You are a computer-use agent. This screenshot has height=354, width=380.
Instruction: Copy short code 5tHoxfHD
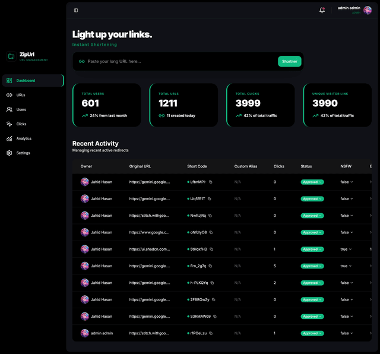(211, 249)
